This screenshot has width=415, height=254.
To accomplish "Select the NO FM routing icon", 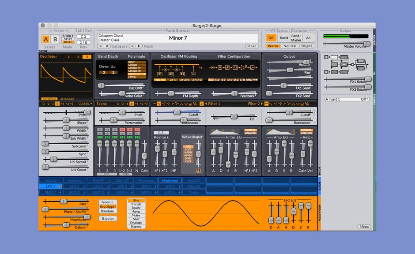I will 160,80.
